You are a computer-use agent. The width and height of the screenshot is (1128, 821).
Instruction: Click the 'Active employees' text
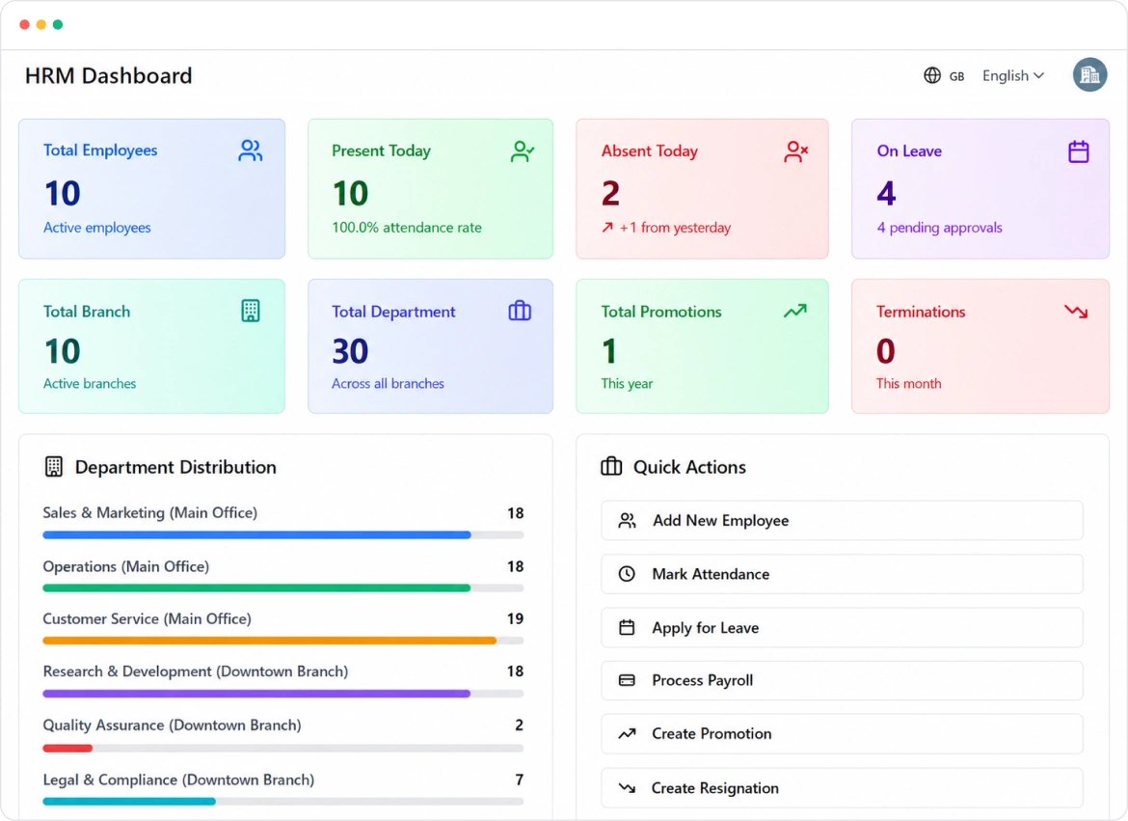click(97, 228)
